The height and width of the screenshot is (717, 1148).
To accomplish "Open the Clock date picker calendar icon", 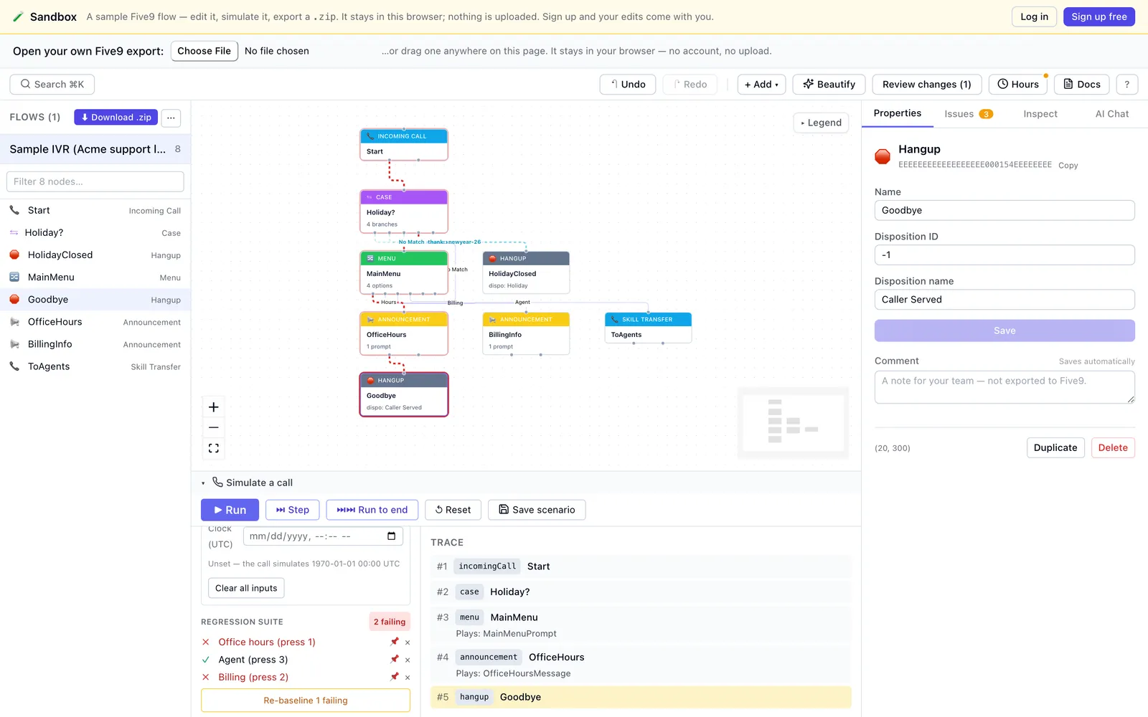I will coord(391,536).
